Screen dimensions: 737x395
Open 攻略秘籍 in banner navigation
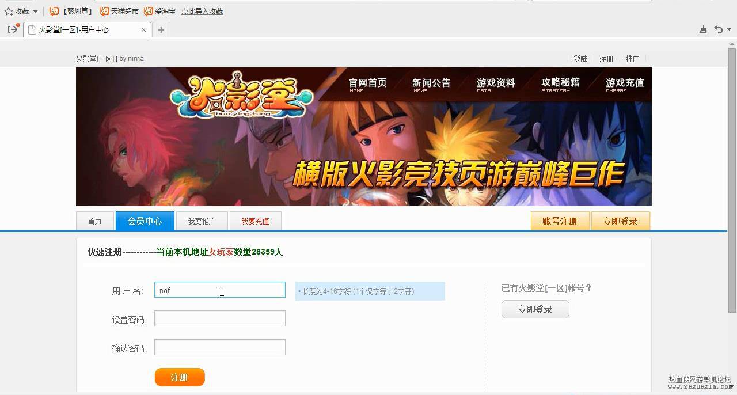coord(560,85)
